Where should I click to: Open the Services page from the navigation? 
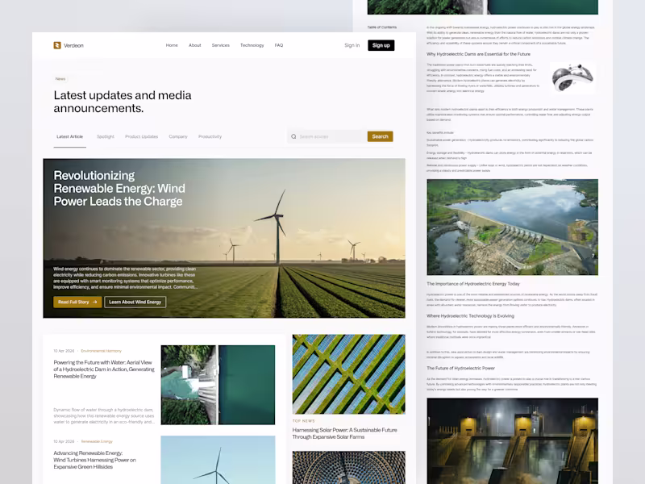coord(220,45)
